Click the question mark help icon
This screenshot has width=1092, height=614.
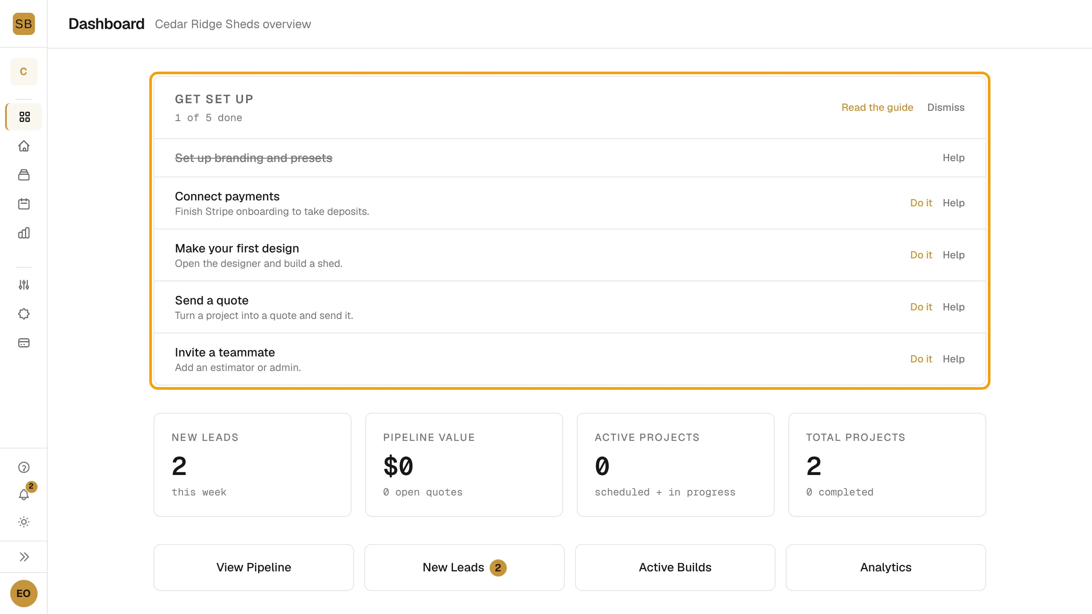tap(24, 467)
